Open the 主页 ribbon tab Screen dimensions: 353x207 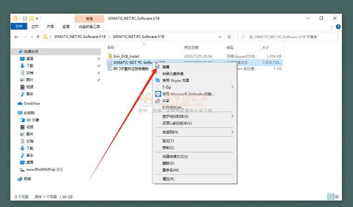coord(35,26)
